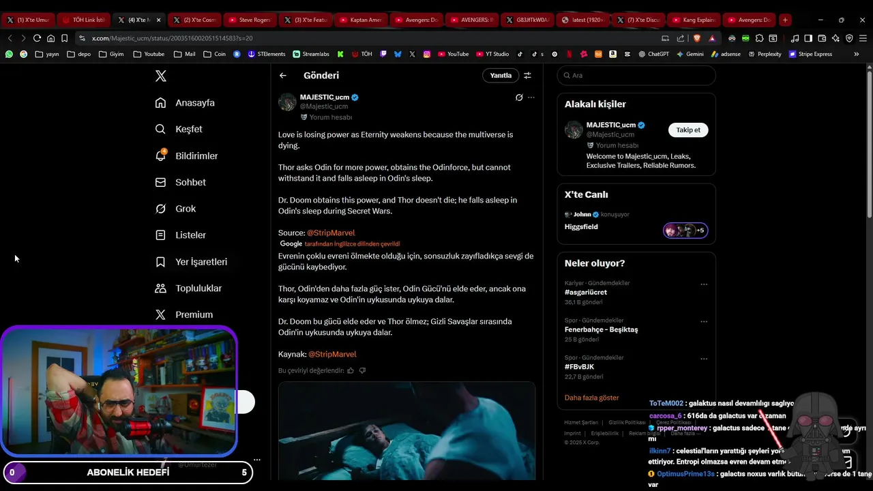Open Fenerbahçe - Beşiktaş trend
The width and height of the screenshot is (873, 491).
[x=602, y=329]
